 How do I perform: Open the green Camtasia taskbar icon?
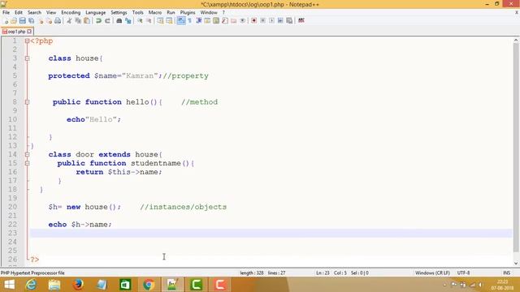click(196, 285)
